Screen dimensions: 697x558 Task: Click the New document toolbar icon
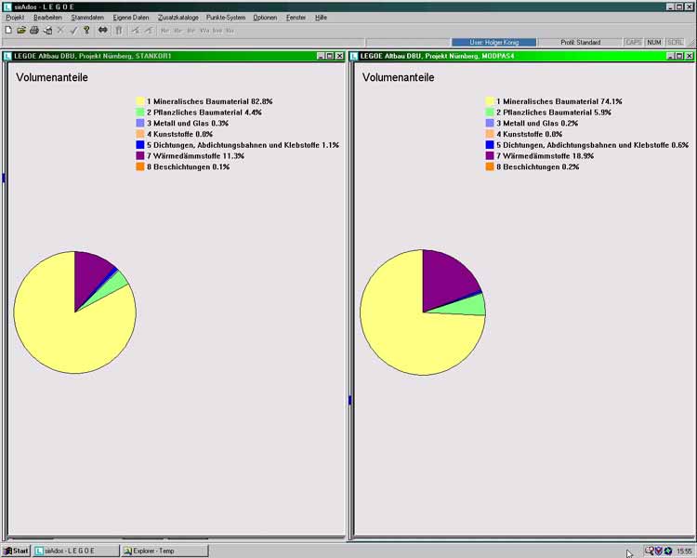[8, 30]
